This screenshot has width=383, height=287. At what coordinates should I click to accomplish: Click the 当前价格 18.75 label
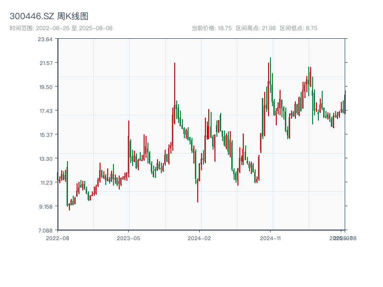pyautogui.click(x=212, y=28)
